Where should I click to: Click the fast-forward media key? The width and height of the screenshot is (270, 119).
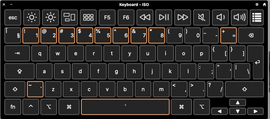pos(183,17)
